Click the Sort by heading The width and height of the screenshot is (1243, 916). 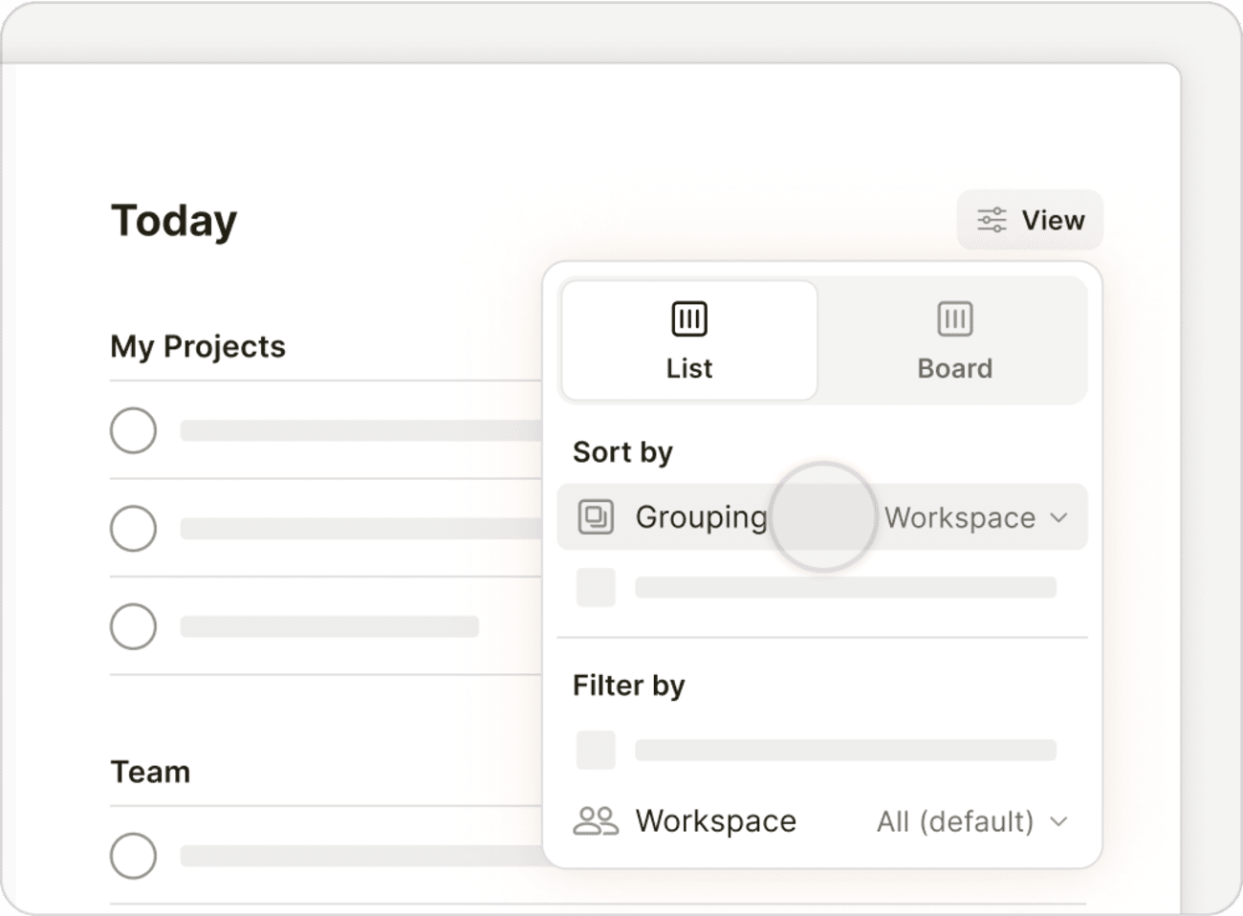(622, 451)
